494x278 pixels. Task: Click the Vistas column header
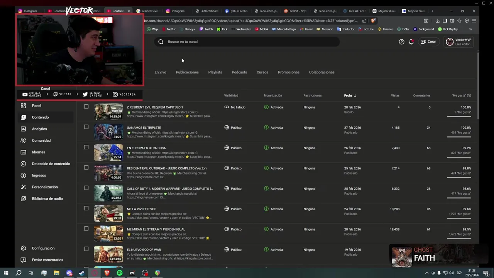(395, 95)
